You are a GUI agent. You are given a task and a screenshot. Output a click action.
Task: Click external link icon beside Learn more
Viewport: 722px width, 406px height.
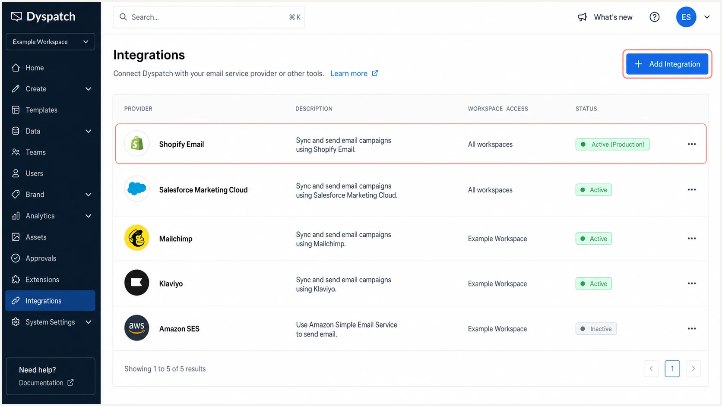coord(375,73)
